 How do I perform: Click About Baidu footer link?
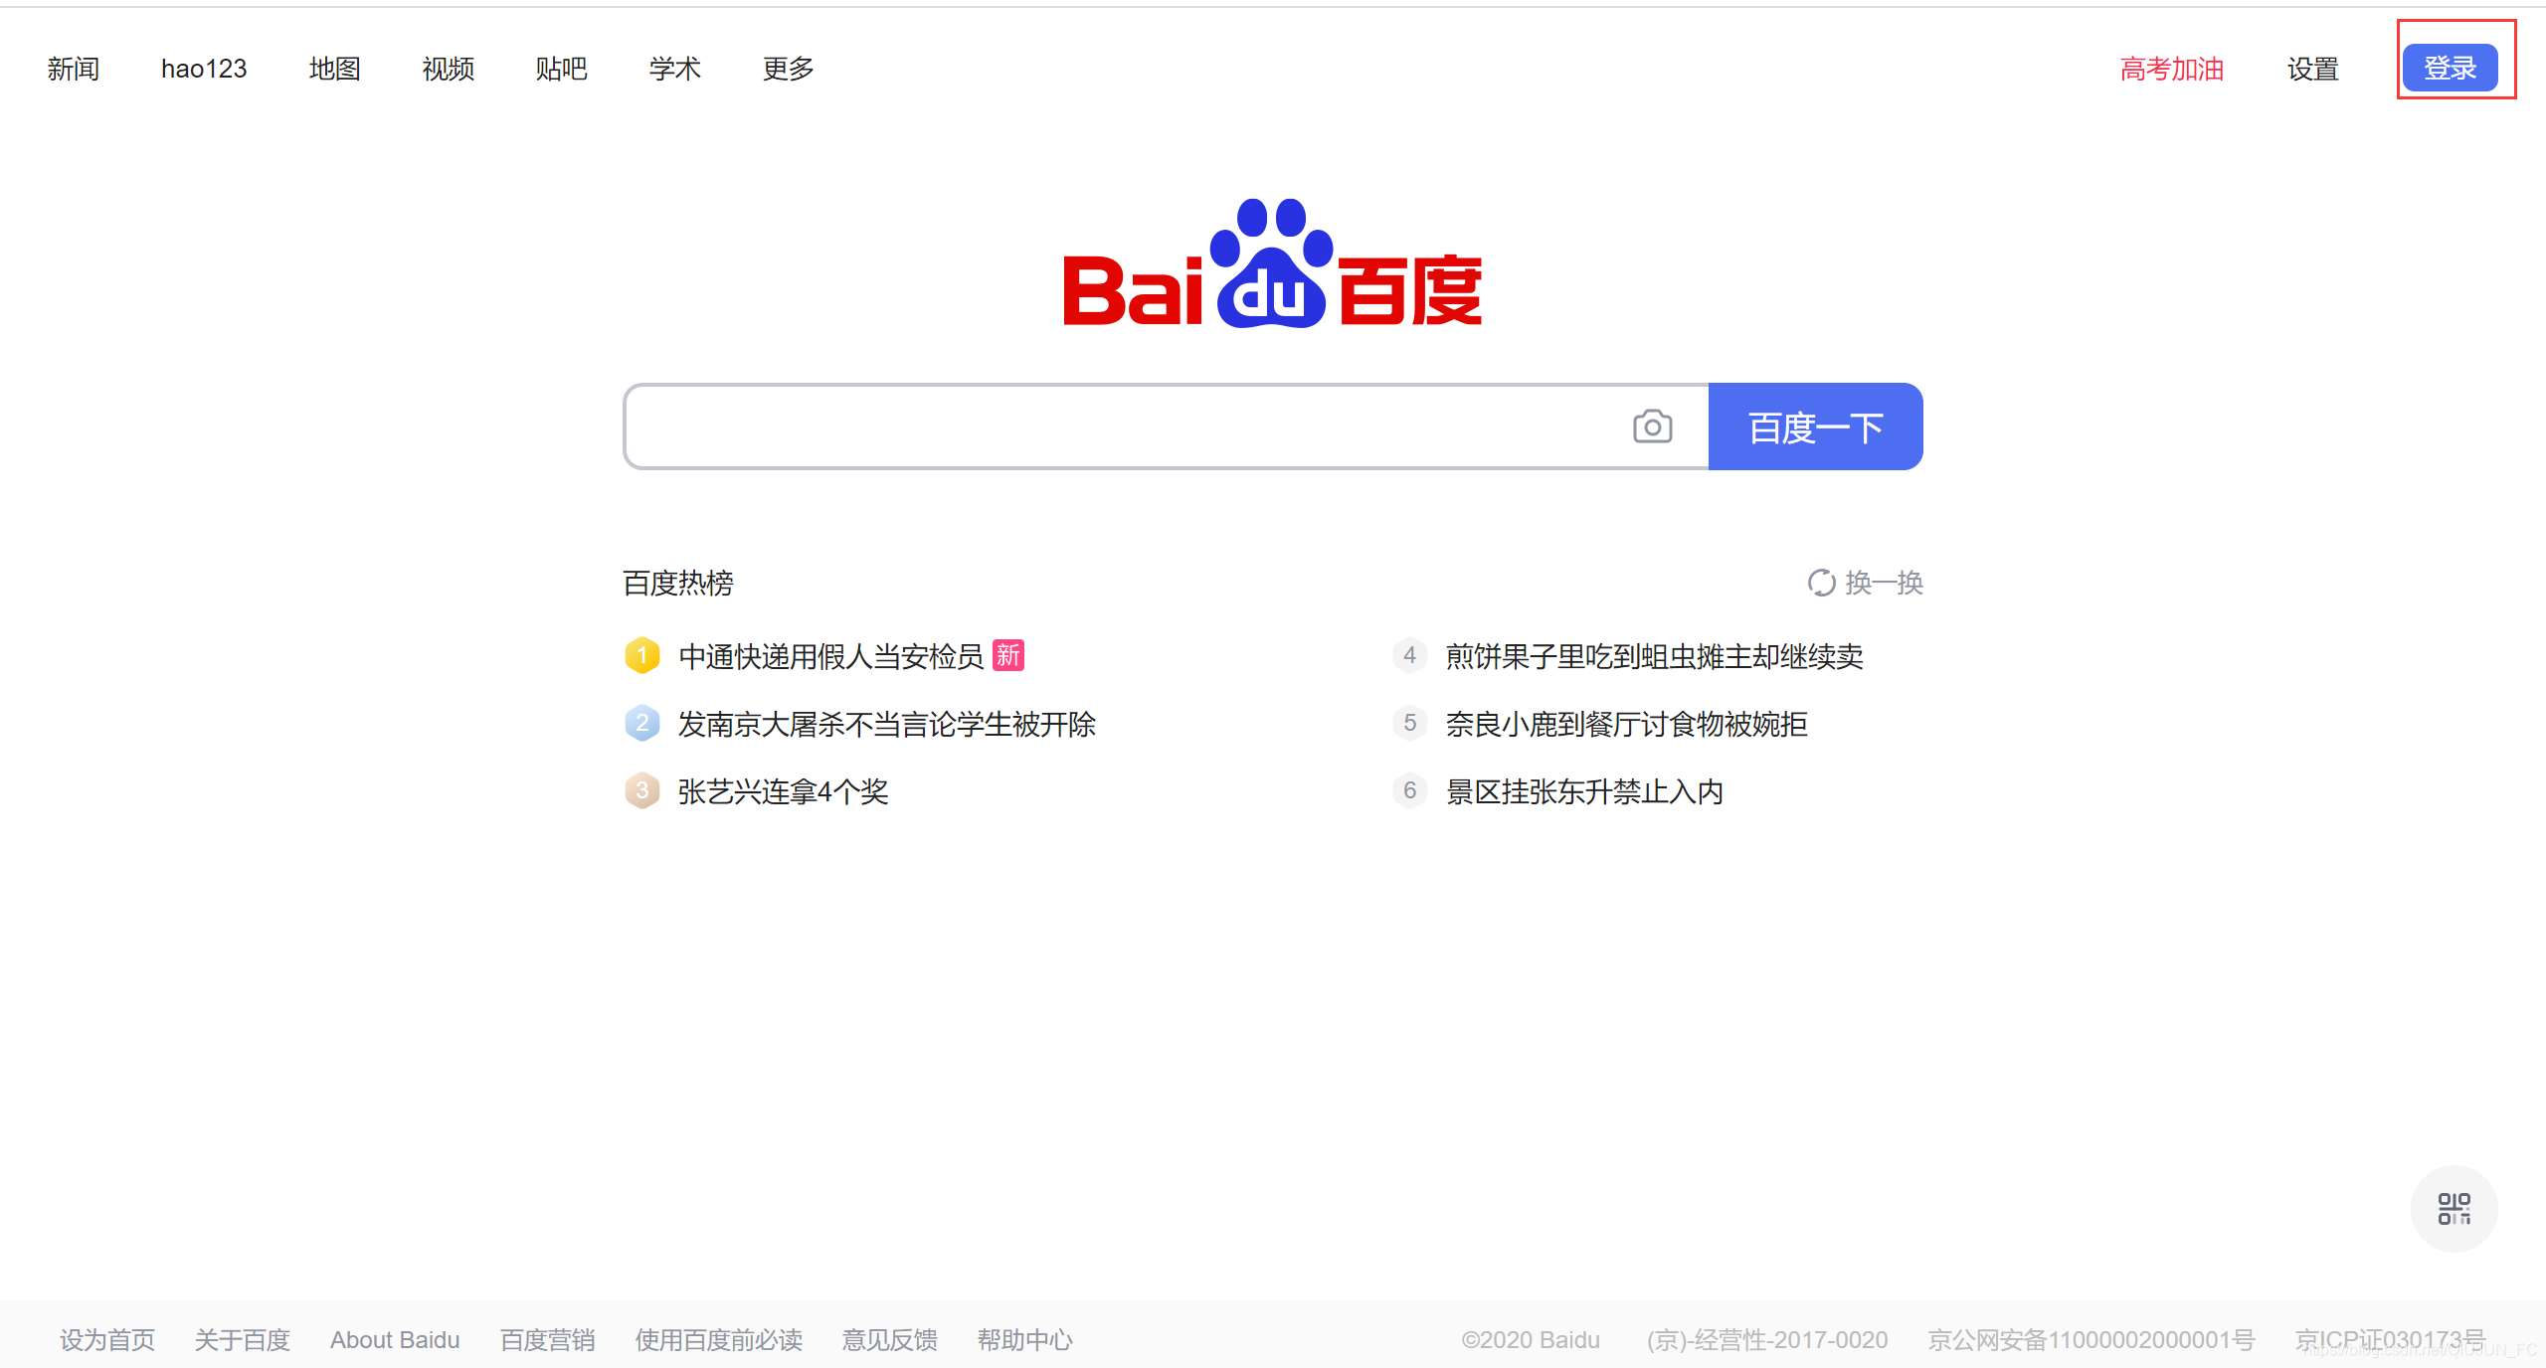coord(395,1340)
